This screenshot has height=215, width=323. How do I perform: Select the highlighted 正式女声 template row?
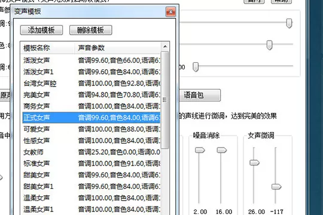pos(92,118)
